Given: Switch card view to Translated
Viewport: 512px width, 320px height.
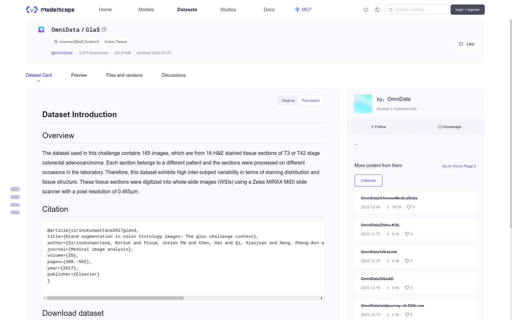Looking at the screenshot, I should pos(310,100).
